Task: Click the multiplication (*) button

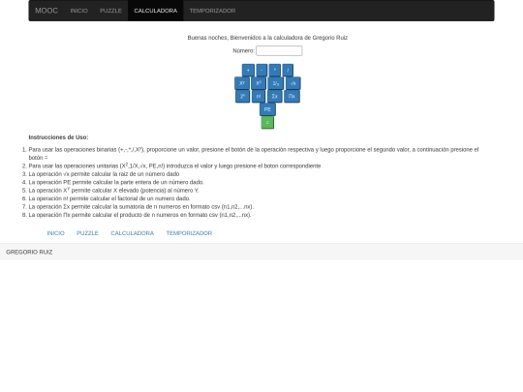Action: click(x=274, y=71)
